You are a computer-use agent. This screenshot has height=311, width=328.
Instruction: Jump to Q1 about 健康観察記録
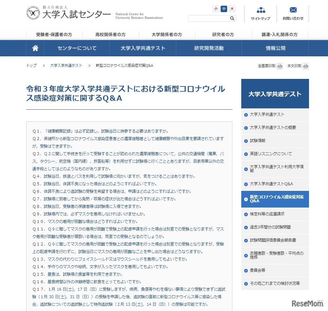click(x=100, y=131)
